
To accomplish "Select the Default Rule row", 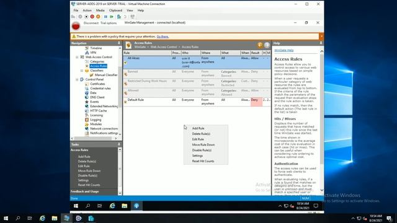I will tap(197, 102).
